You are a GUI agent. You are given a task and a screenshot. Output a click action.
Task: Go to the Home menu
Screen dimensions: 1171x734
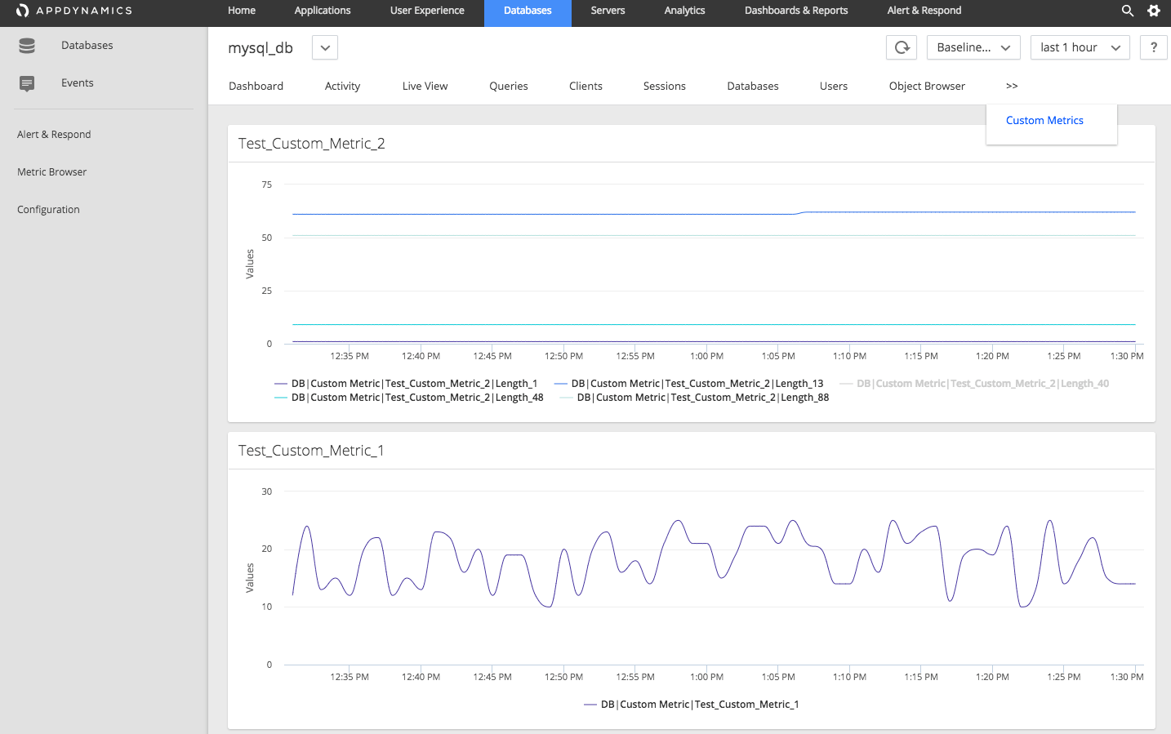(242, 11)
